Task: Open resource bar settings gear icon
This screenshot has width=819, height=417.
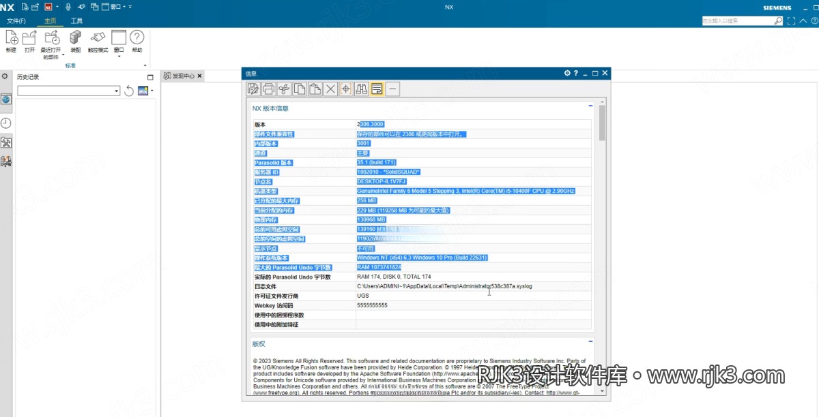Action: point(5,76)
